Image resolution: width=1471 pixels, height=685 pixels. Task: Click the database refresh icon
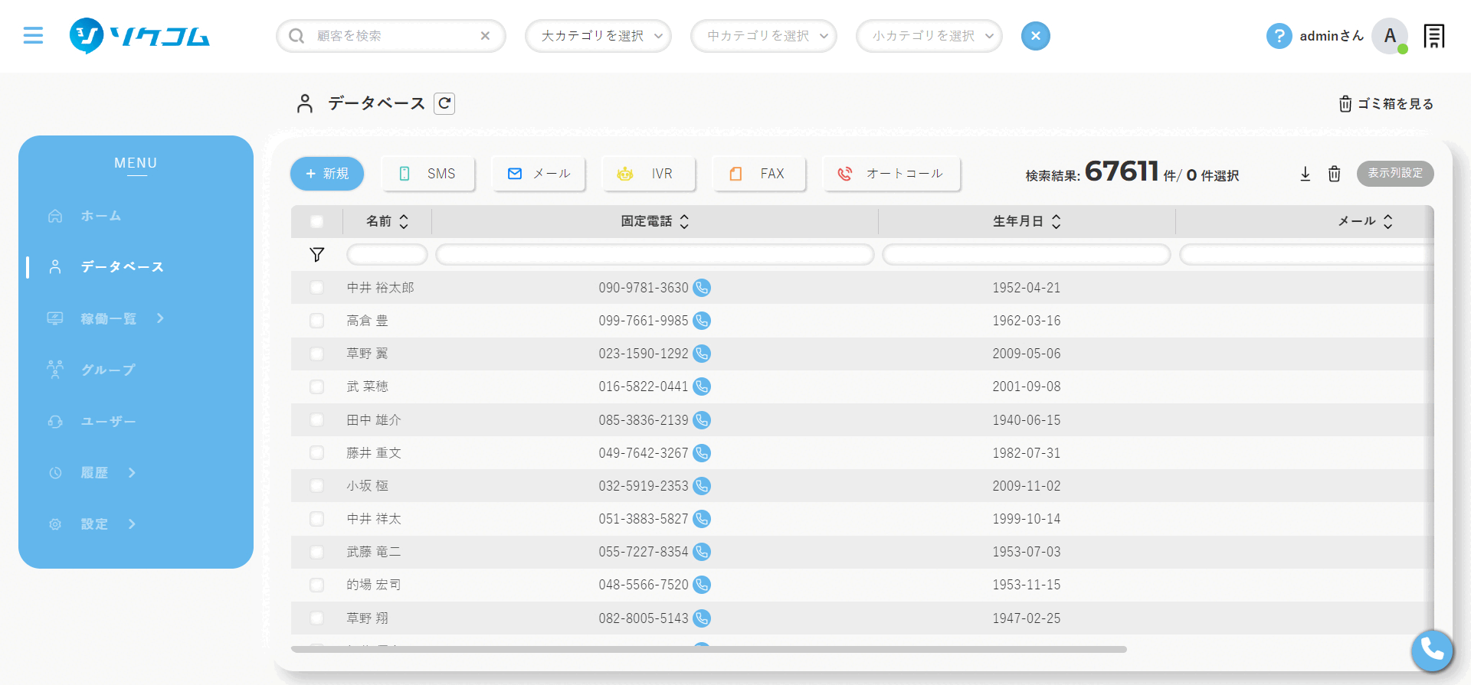point(444,103)
